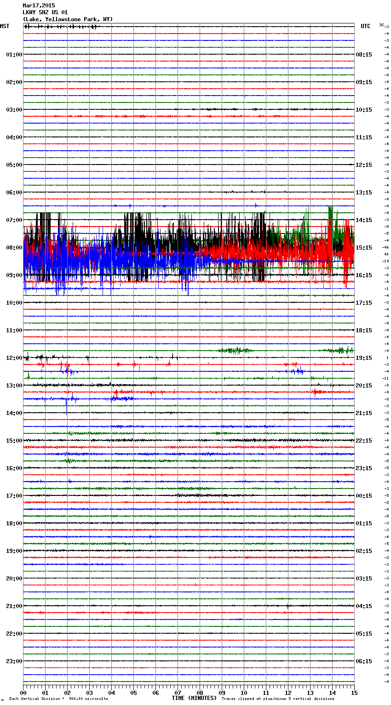Select the 06:00 MST row label
This screenshot has height=705, width=391.
(14, 193)
